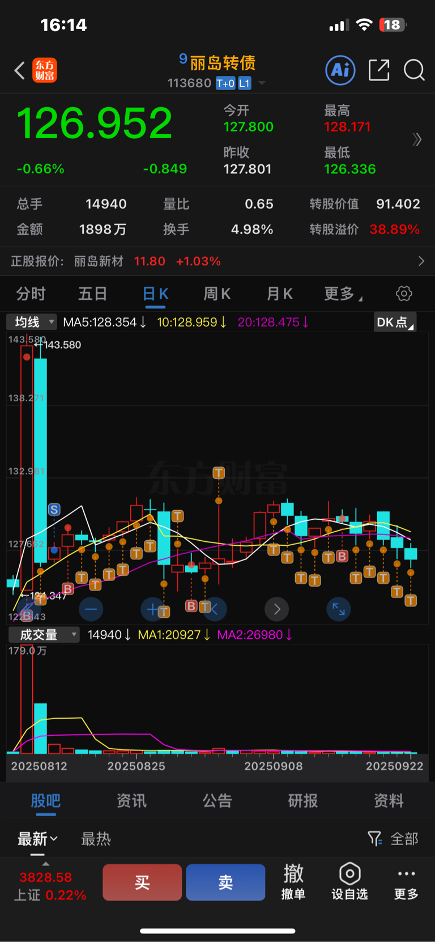
Task: Tap the 最高 128.171 value
Action: 347,126
